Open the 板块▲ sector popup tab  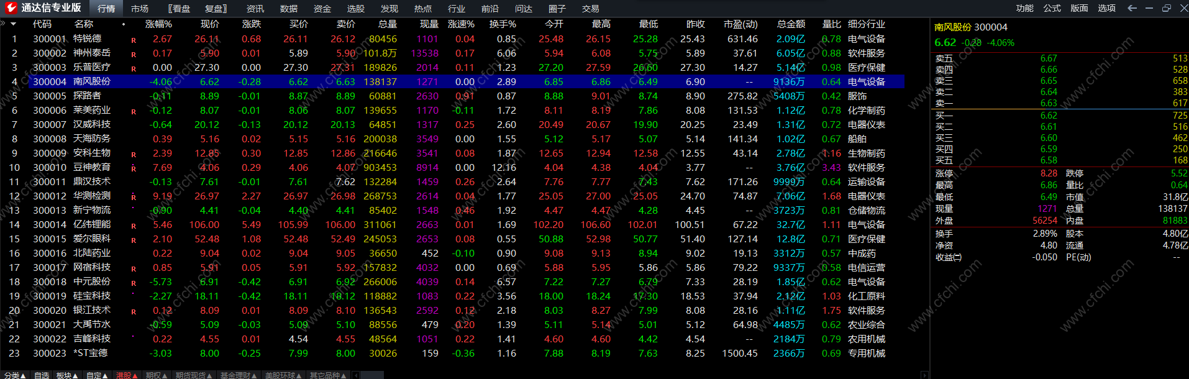click(x=67, y=375)
